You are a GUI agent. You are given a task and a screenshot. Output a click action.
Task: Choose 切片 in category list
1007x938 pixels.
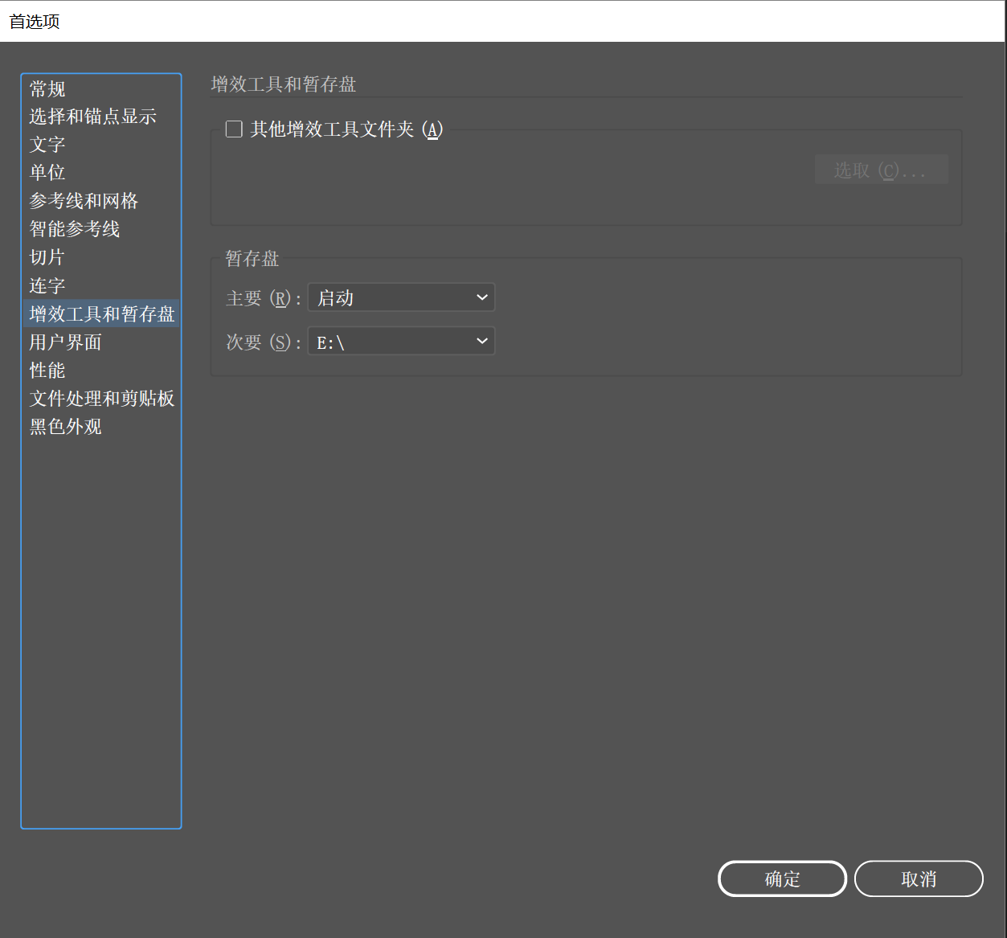pos(100,257)
